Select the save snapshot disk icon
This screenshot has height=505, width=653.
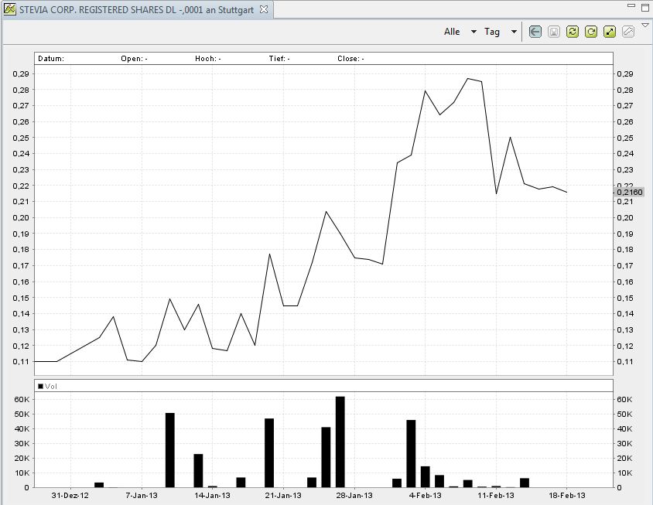pos(553,32)
